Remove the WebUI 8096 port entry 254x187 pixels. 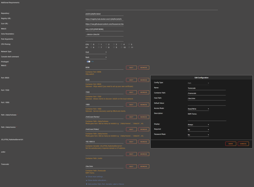[x=144, y=68]
